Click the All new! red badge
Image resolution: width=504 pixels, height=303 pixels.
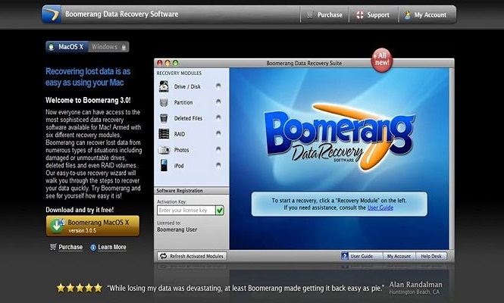tap(381, 60)
